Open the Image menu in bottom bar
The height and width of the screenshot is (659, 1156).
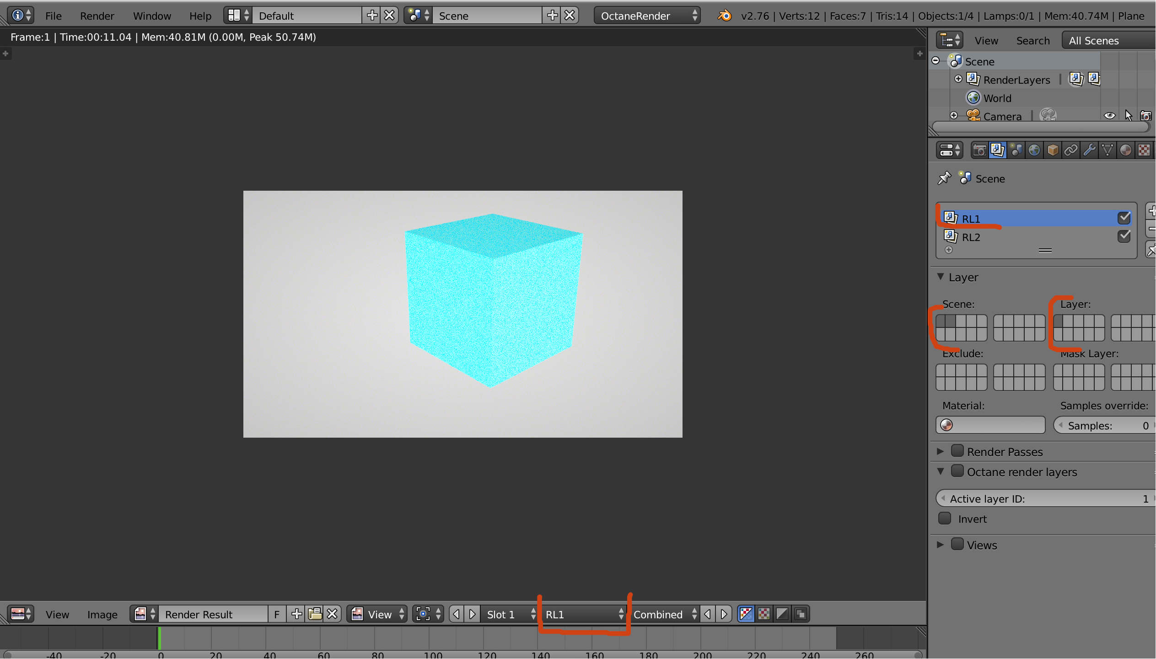tap(102, 614)
